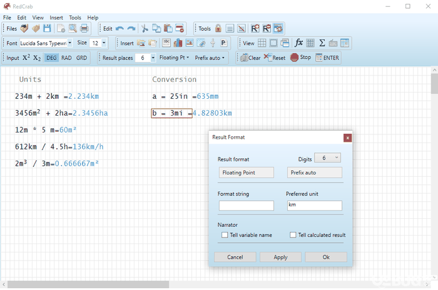Select GRD angle mode
The width and height of the screenshot is (438, 290).
tap(81, 57)
